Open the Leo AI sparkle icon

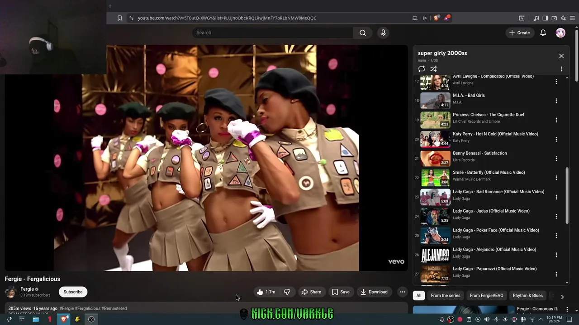[x=563, y=18]
